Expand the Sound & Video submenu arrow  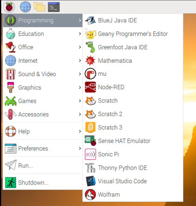(80, 74)
